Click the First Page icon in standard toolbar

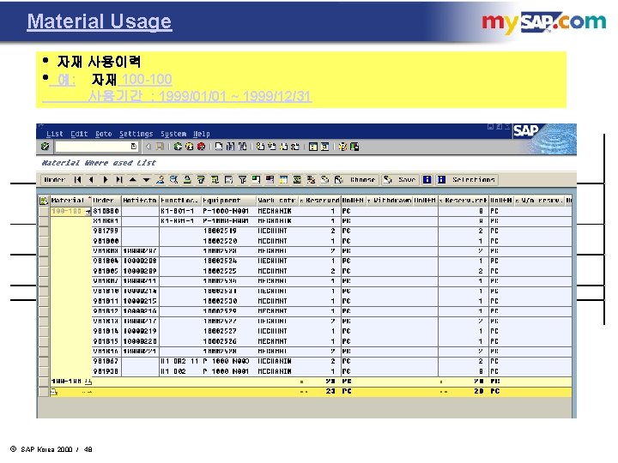click(260, 147)
